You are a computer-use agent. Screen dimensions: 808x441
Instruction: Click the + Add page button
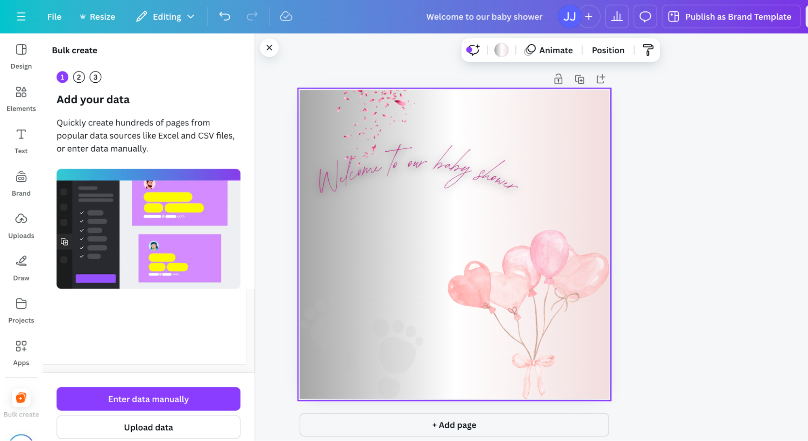pyautogui.click(x=454, y=425)
